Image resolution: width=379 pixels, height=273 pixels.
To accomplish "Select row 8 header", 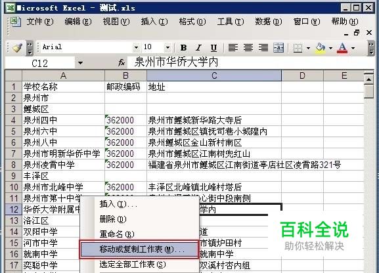I will click(14, 165).
